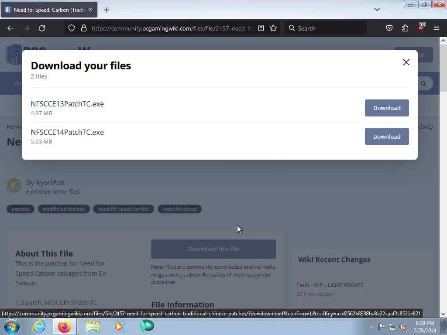
Task: Open Extensions puzzle icon
Action: coord(405,28)
